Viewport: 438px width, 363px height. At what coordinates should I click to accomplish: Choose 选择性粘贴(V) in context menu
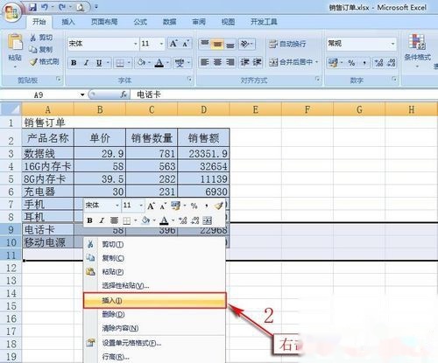(155, 286)
